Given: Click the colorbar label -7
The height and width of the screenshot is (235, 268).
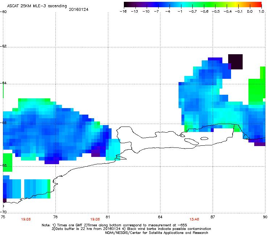Looking at the screenshot, I should point(156,12).
